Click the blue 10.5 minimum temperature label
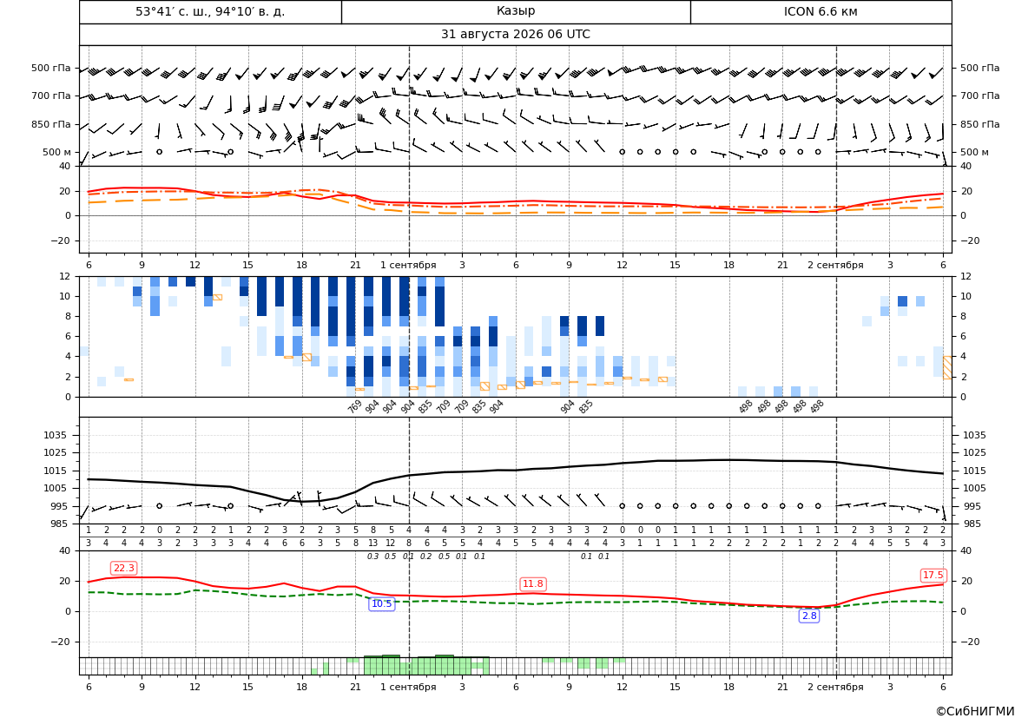 382,604
